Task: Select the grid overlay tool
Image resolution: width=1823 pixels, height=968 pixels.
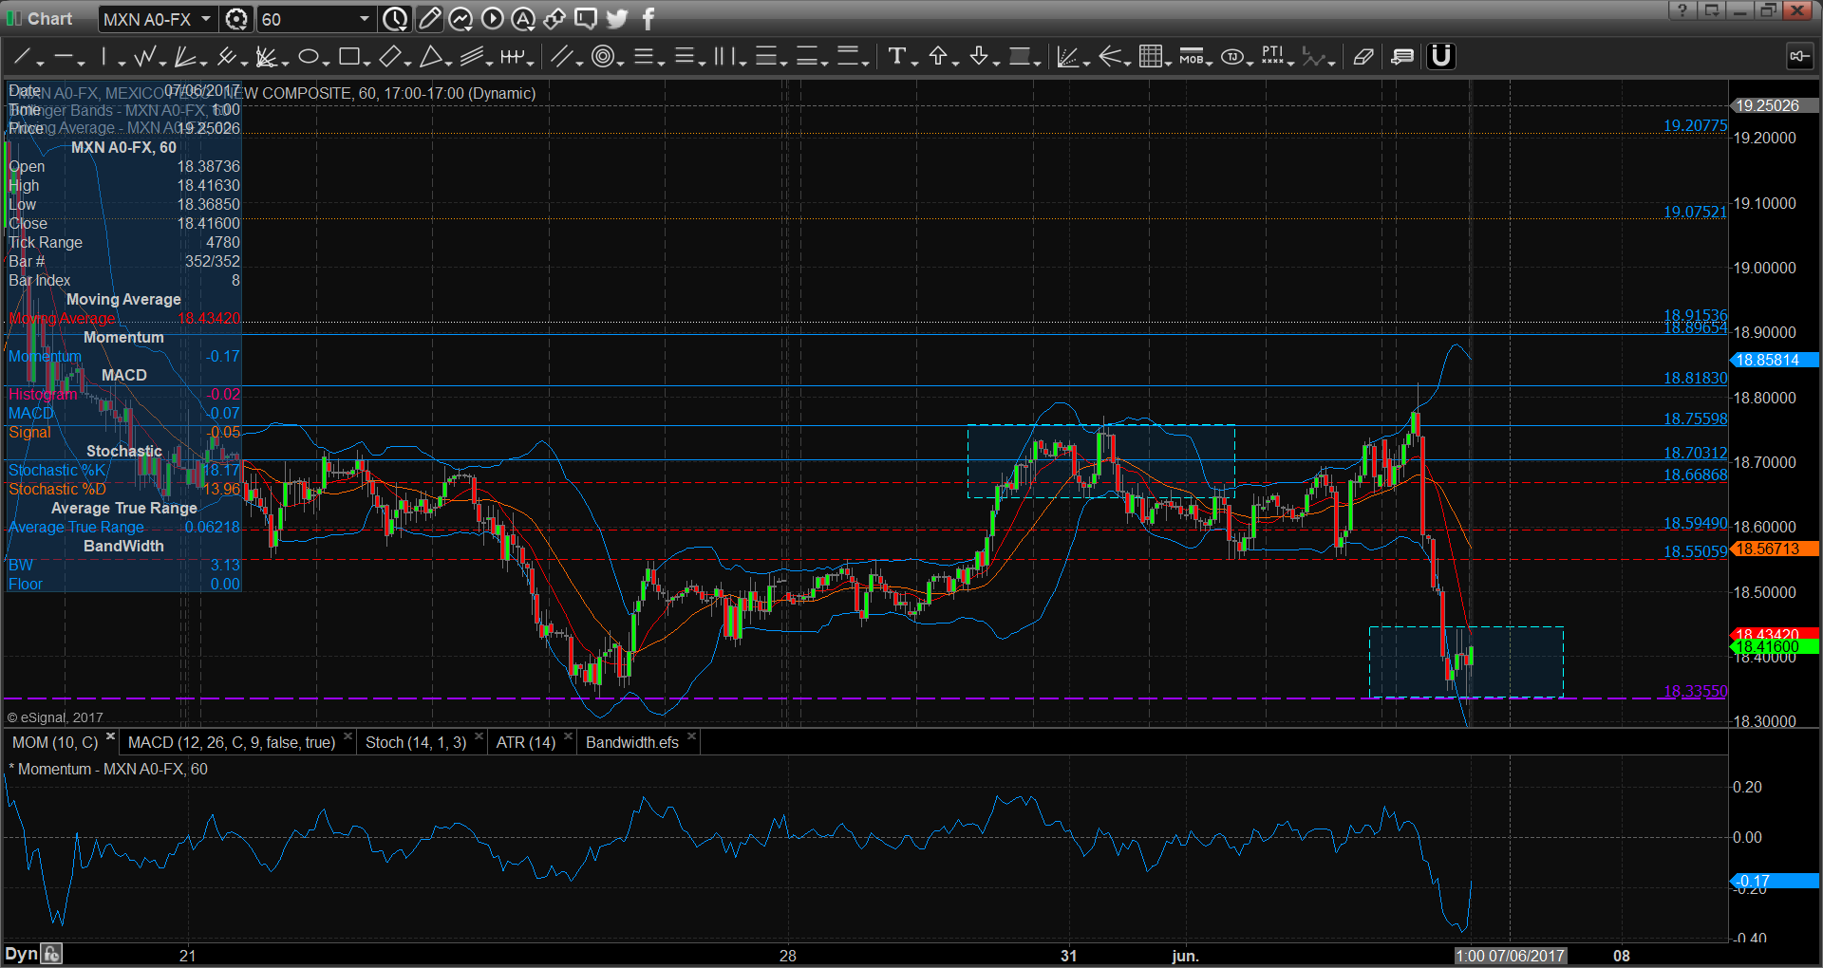Action: [x=1150, y=57]
